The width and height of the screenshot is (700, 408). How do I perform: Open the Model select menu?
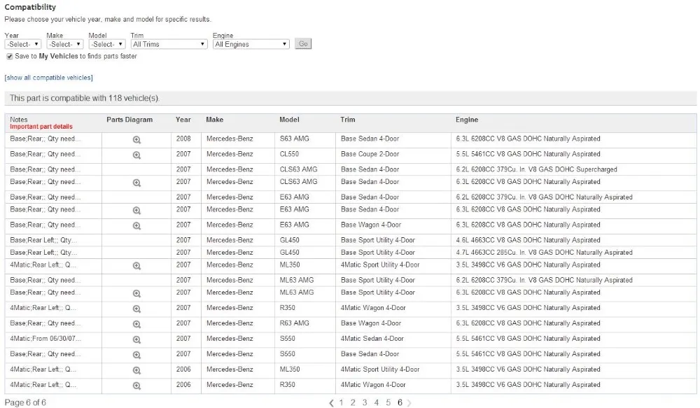(x=106, y=44)
